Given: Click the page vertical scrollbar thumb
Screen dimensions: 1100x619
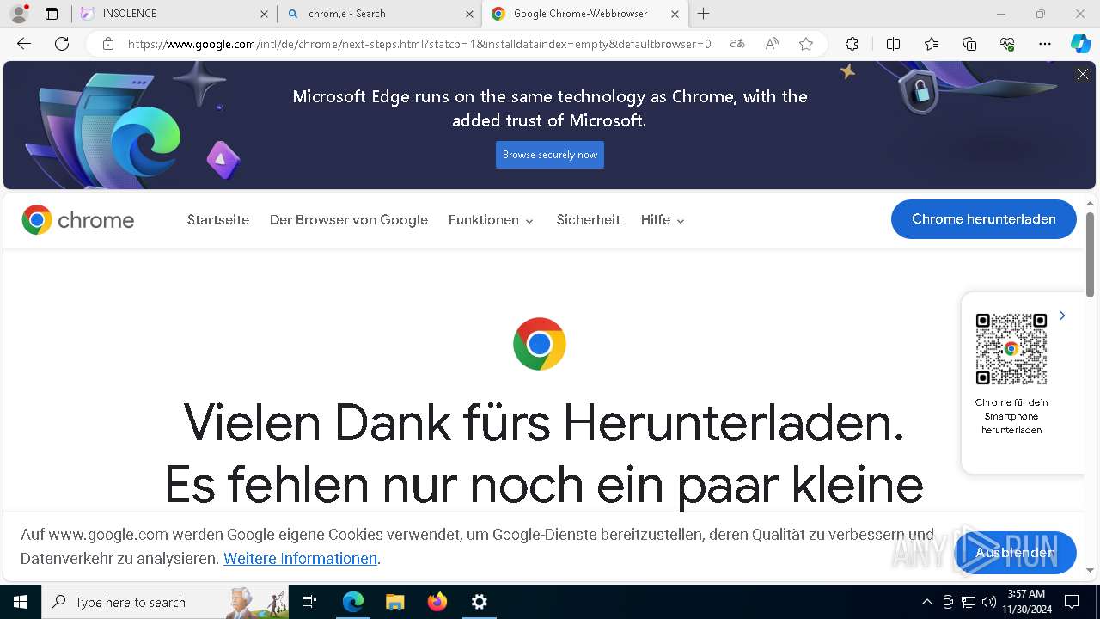Looking at the screenshot, I should 1091,254.
